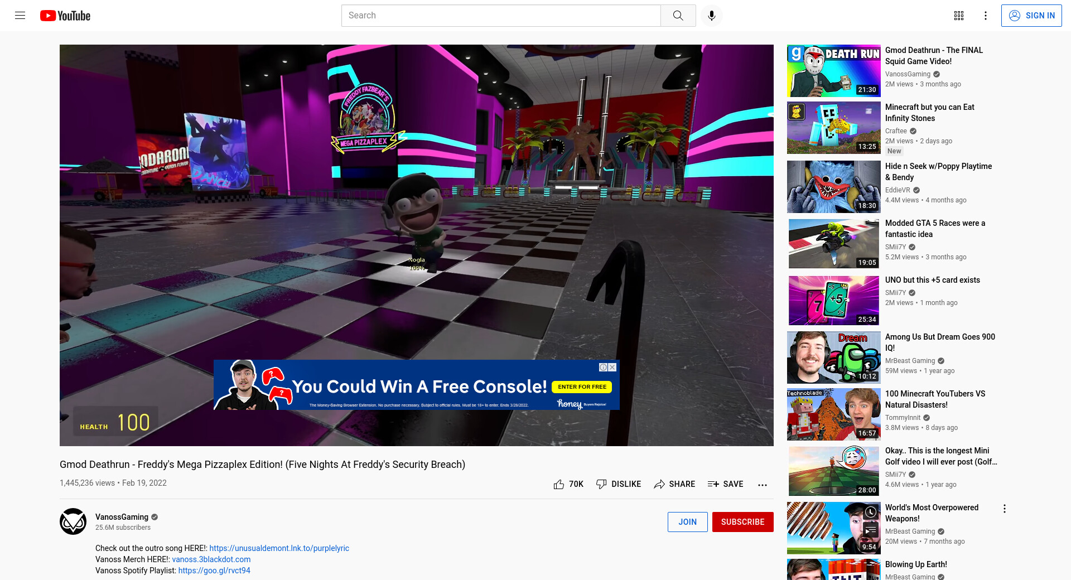Join the VanossGaming channel membership
The width and height of the screenshot is (1071, 580).
pyautogui.click(x=687, y=522)
